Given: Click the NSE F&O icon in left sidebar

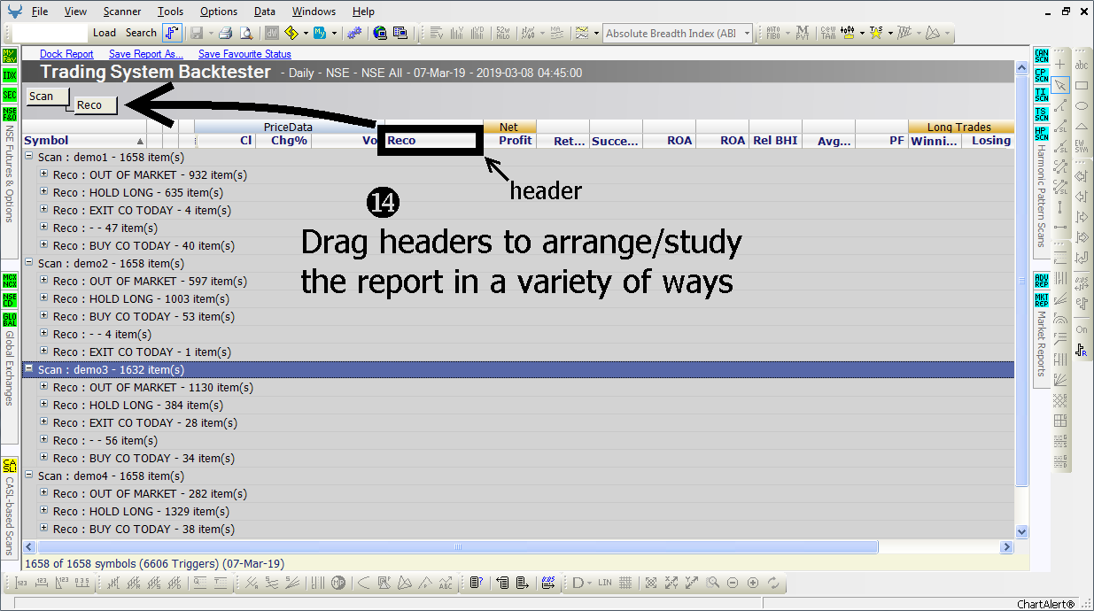Looking at the screenshot, I should pos(10,114).
